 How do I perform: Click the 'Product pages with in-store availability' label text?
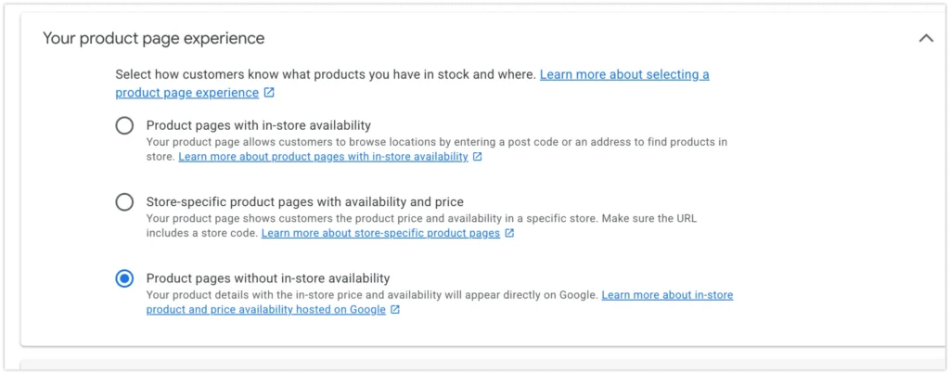(258, 125)
